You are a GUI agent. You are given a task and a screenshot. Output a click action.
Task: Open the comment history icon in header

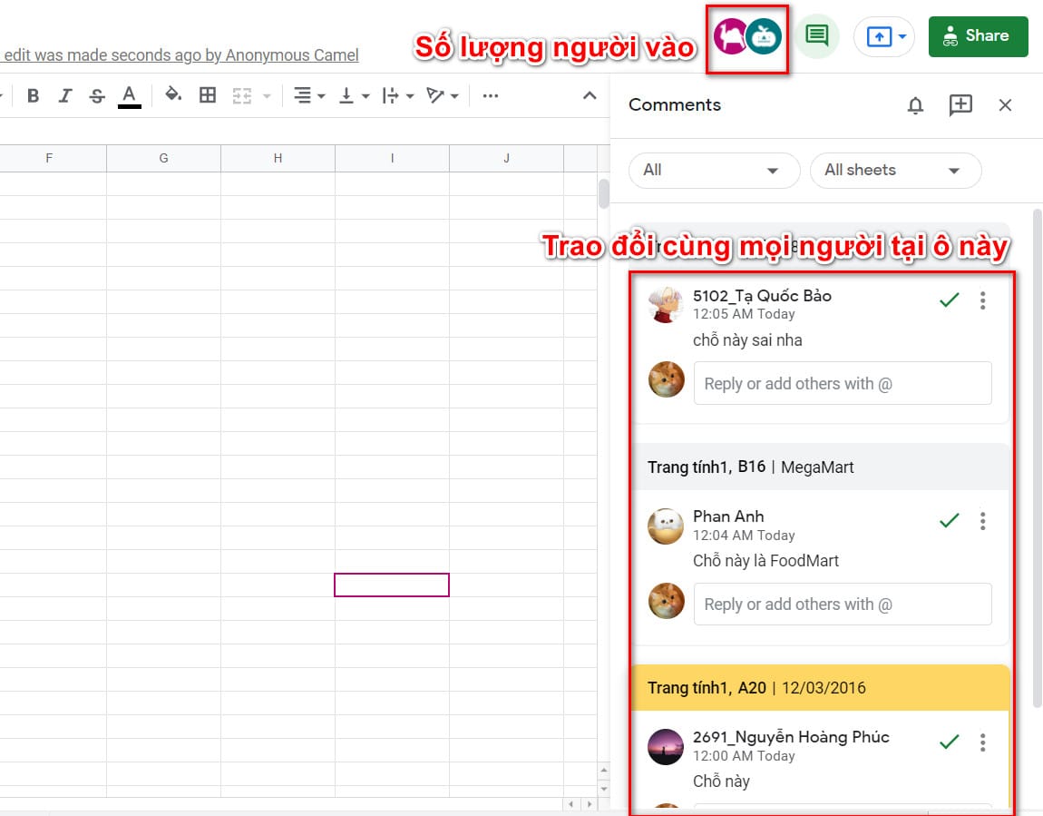pos(817,36)
